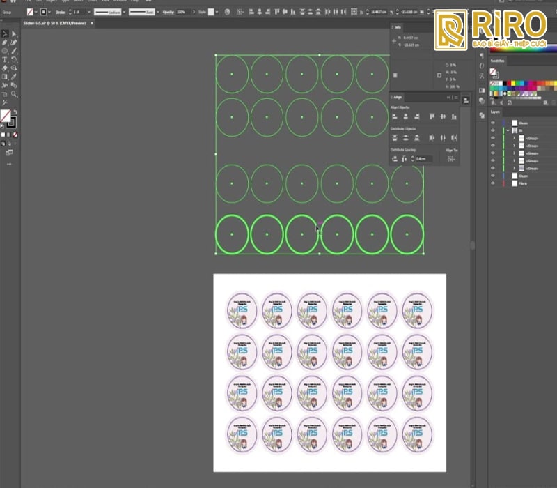Select the Zoom tool

[x=14, y=94]
